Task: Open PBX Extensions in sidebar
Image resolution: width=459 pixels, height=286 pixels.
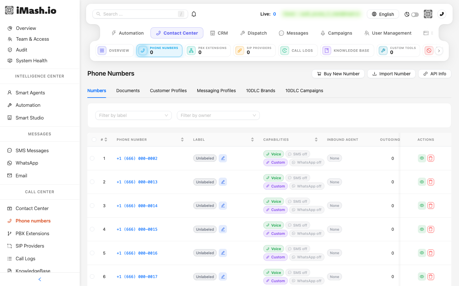Action: pyautogui.click(x=33, y=234)
